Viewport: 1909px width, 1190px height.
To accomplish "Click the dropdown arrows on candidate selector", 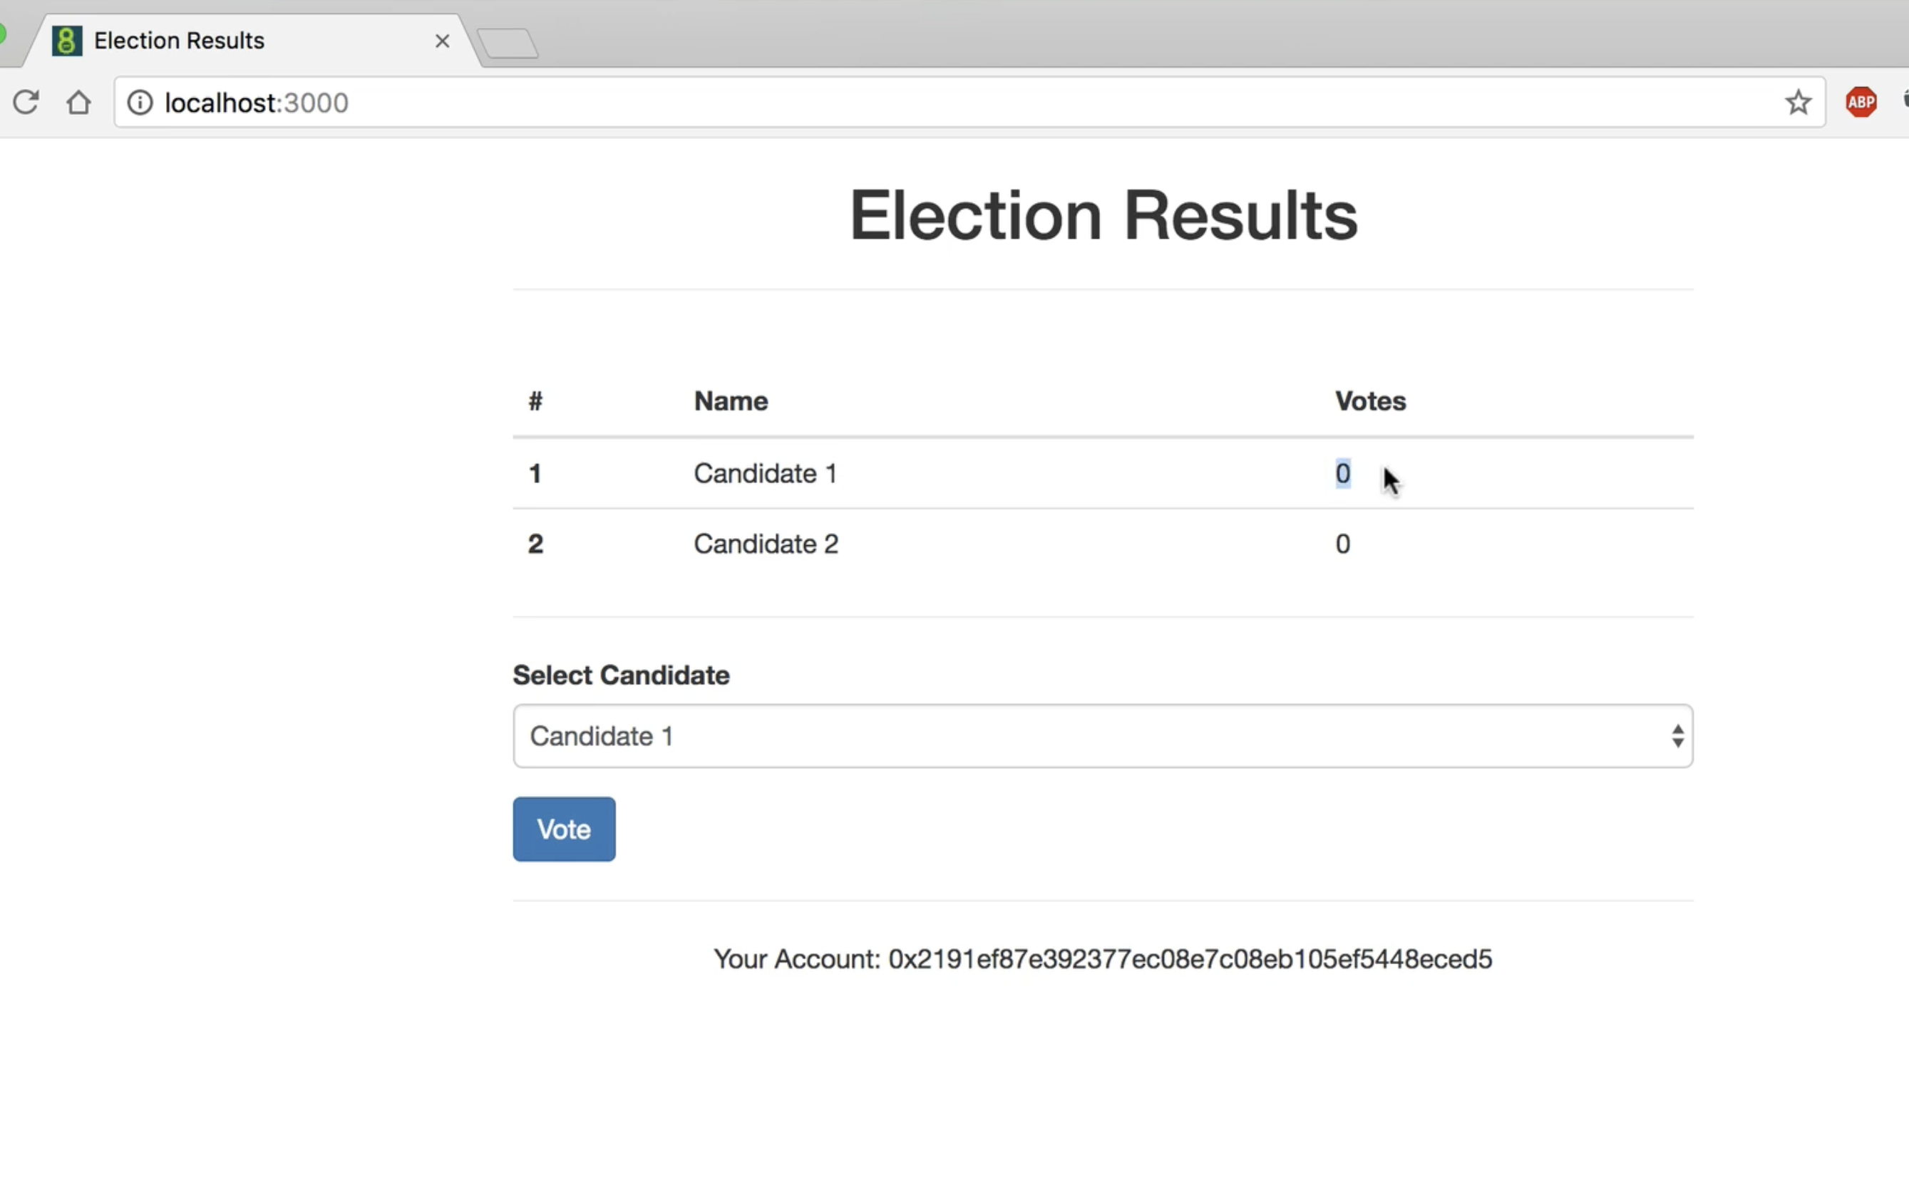I will pos(1677,736).
